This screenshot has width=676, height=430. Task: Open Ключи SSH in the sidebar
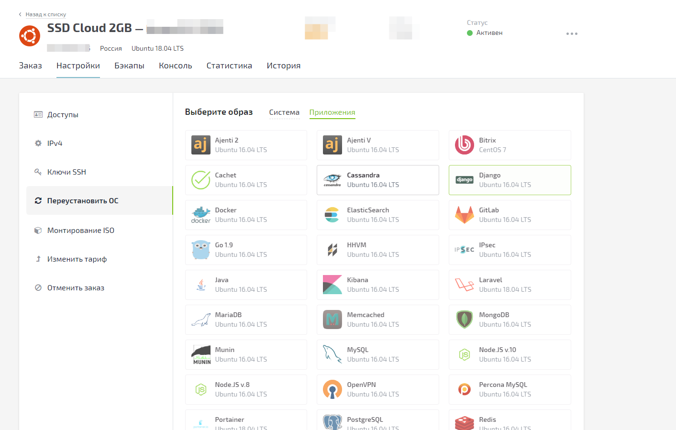pos(100,172)
